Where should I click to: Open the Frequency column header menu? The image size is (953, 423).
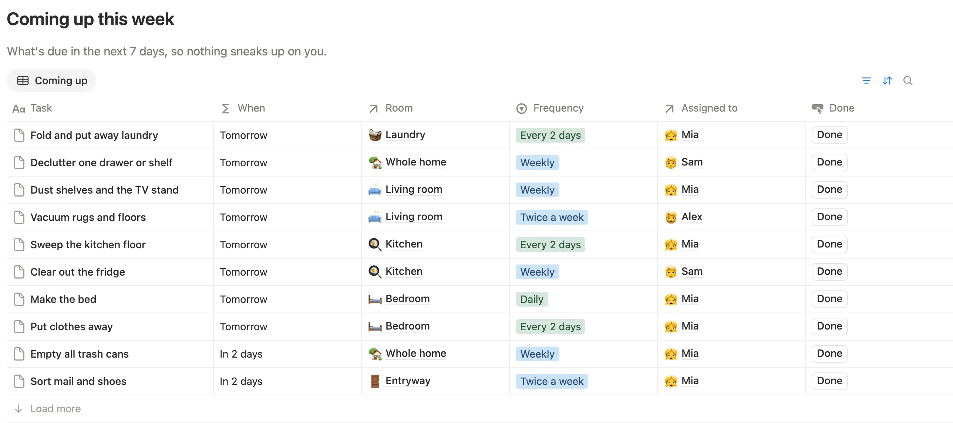(x=550, y=108)
